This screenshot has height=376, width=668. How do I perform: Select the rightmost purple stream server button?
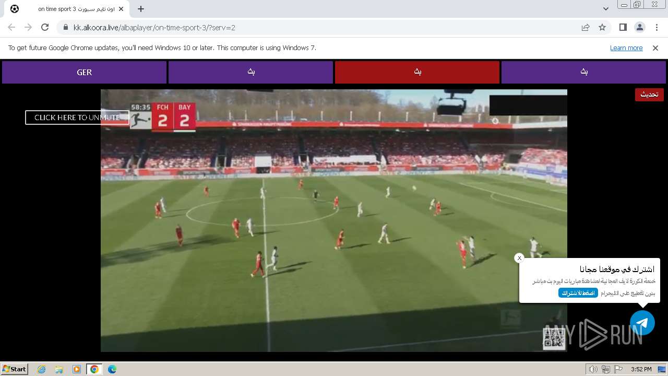(583, 72)
